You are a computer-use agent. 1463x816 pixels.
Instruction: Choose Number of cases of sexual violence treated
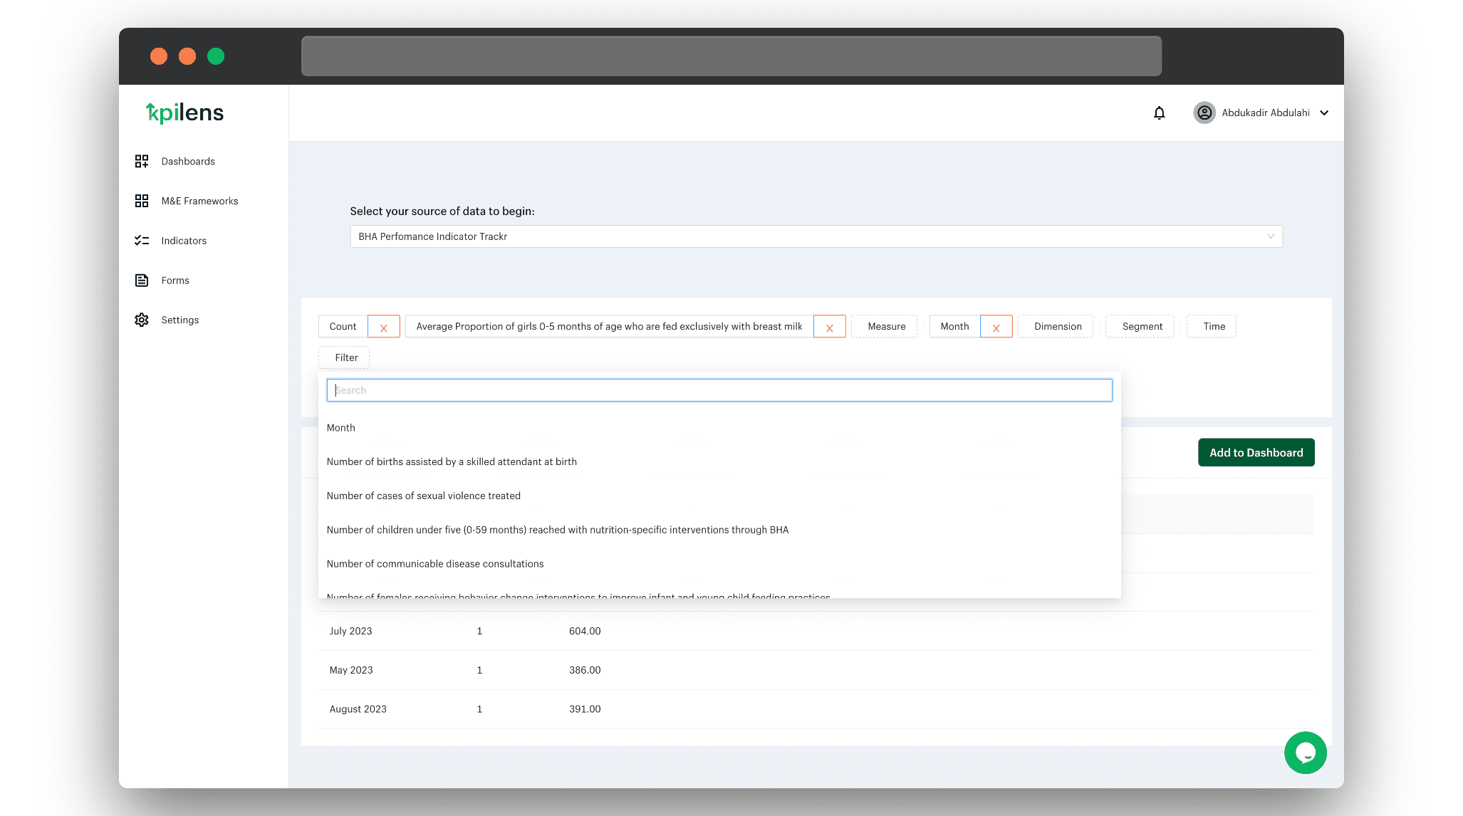click(x=424, y=496)
